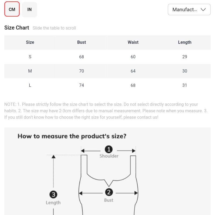
Task: Open the Manufacturer size dropdown
Action: [189, 10]
